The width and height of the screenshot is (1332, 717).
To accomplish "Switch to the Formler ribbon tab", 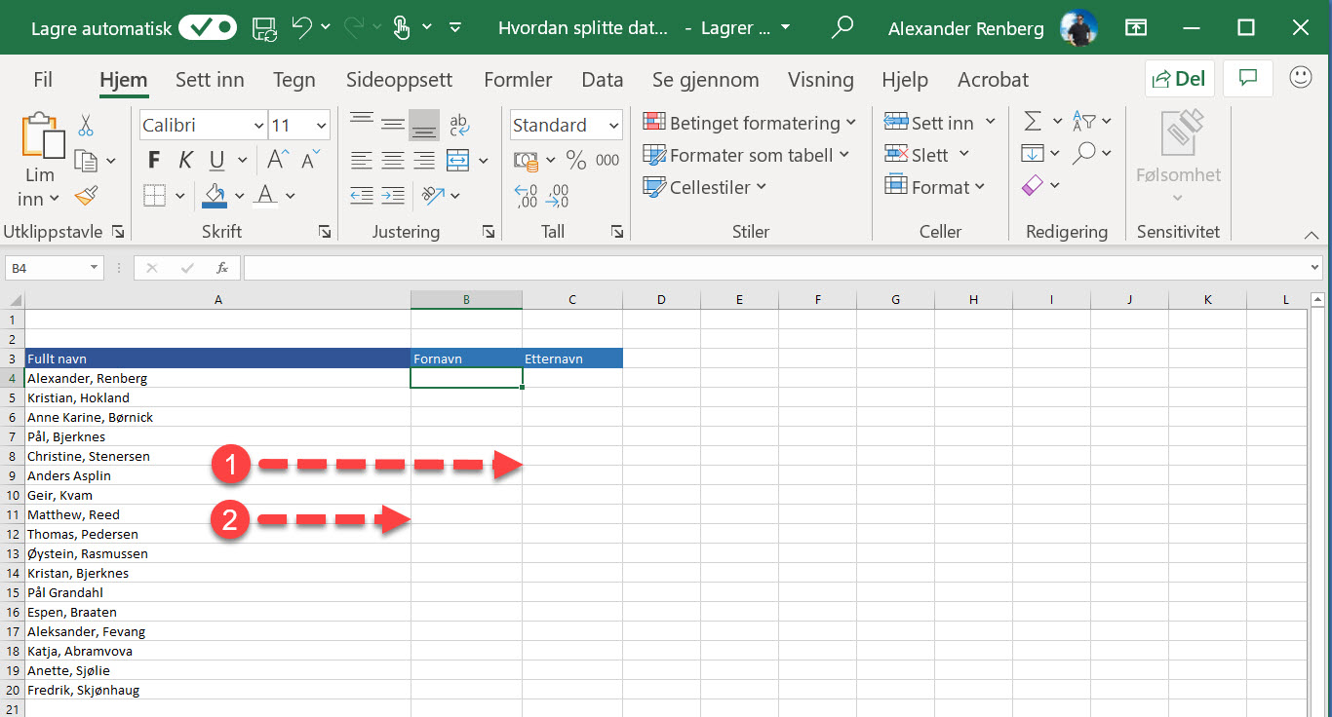I will click(518, 80).
